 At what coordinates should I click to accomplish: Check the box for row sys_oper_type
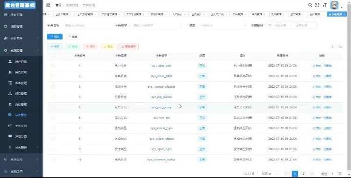tap(53, 149)
